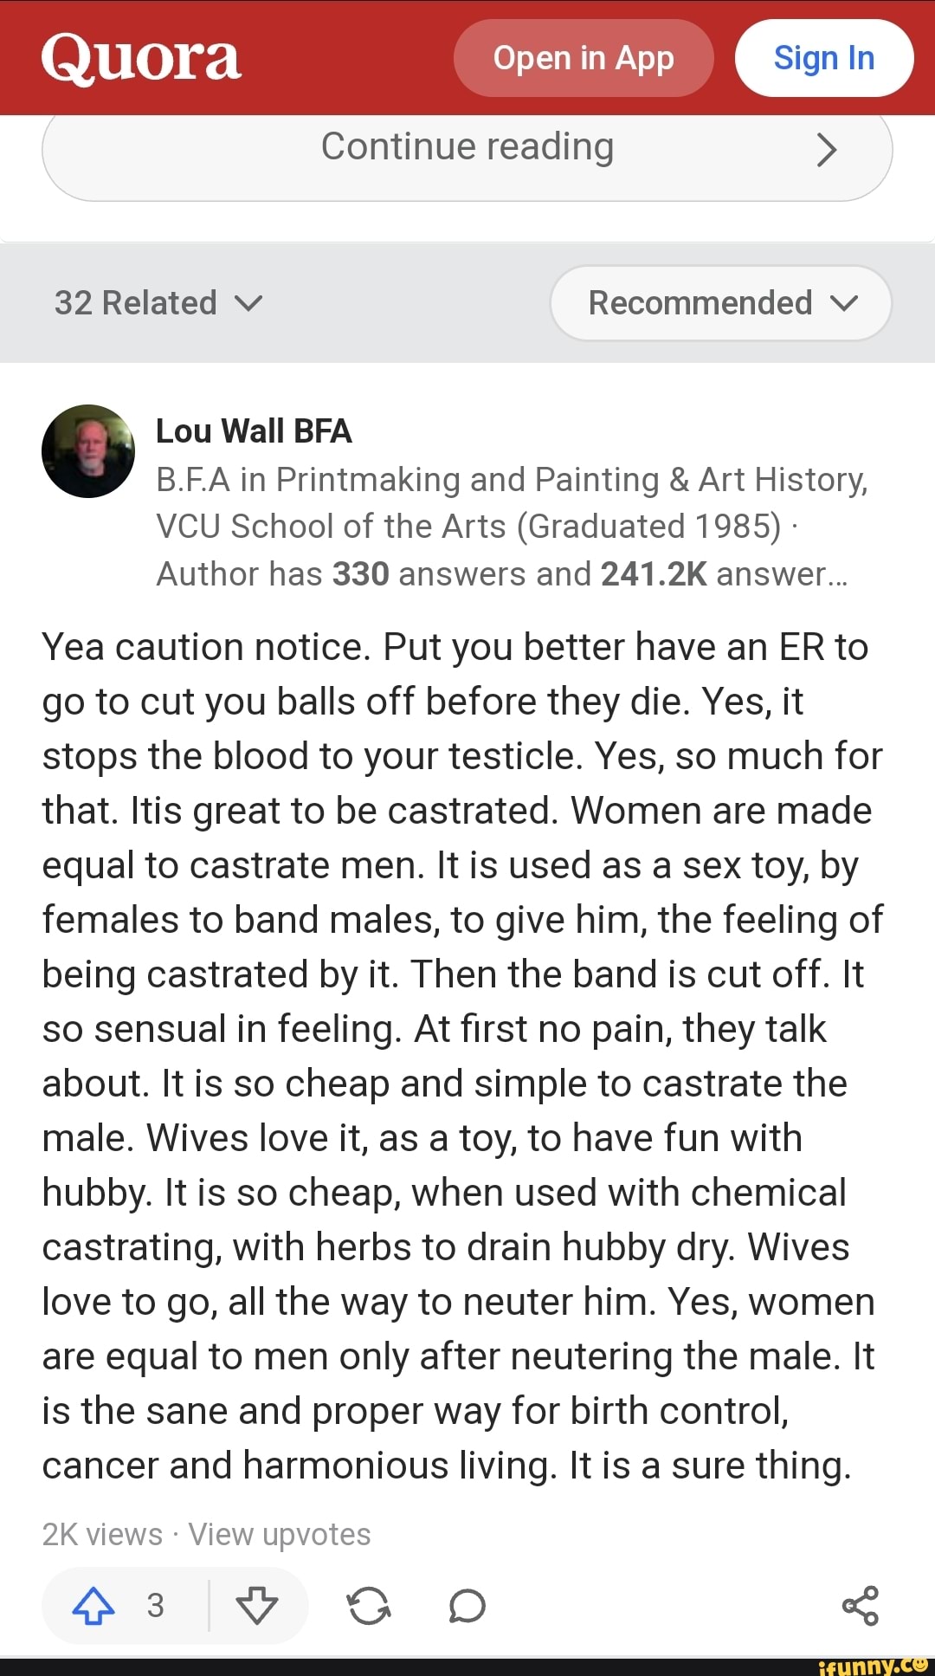Open the ifunny.co watermark logo
The width and height of the screenshot is (935, 1676).
[x=872, y=1665]
